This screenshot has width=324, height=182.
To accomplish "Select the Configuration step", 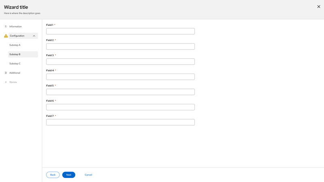I will tap(18, 36).
